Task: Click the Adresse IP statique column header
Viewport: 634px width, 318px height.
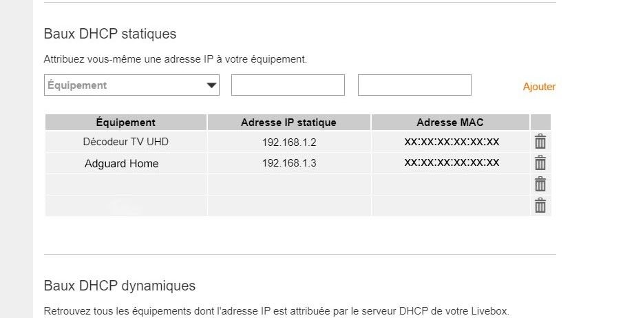Action: pyautogui.click(x=288, y=123)
